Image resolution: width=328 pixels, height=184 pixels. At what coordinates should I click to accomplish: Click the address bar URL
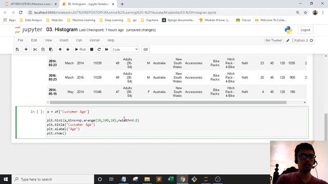pyautogui.click(x=125, y=12)
